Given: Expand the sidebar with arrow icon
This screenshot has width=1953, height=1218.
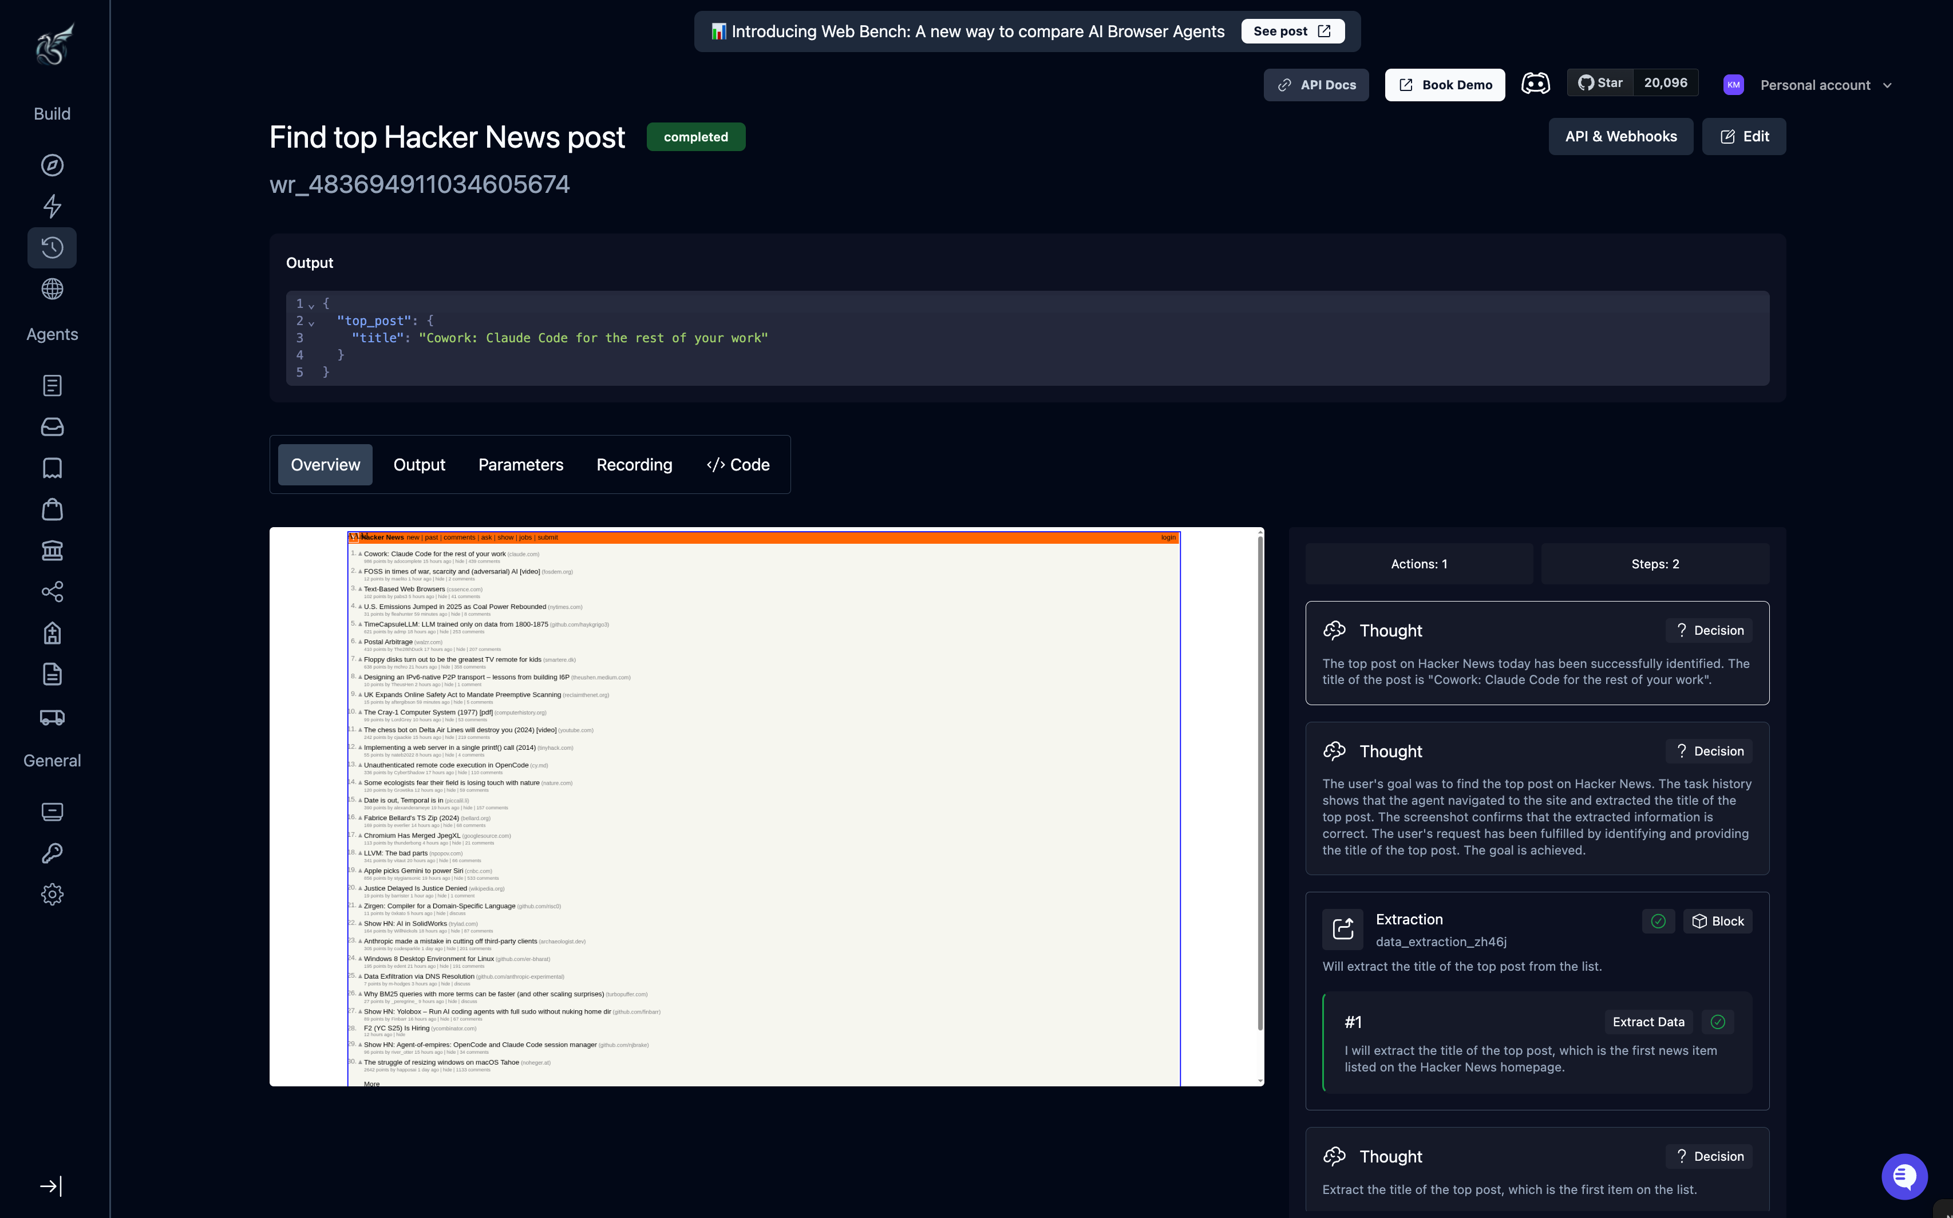Looking at the screenshot, I should click(x=51, y=1186).
